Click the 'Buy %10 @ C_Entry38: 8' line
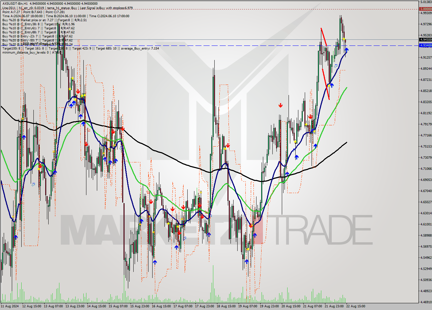Viewport: 432px width, 310px height. (21, 24)
